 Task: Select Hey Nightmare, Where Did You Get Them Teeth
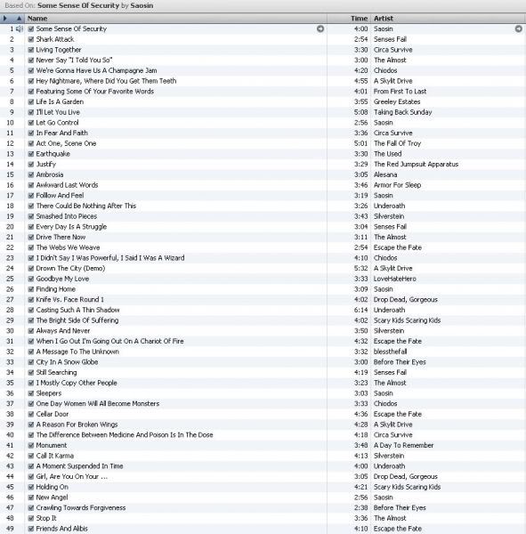point(106,81)
